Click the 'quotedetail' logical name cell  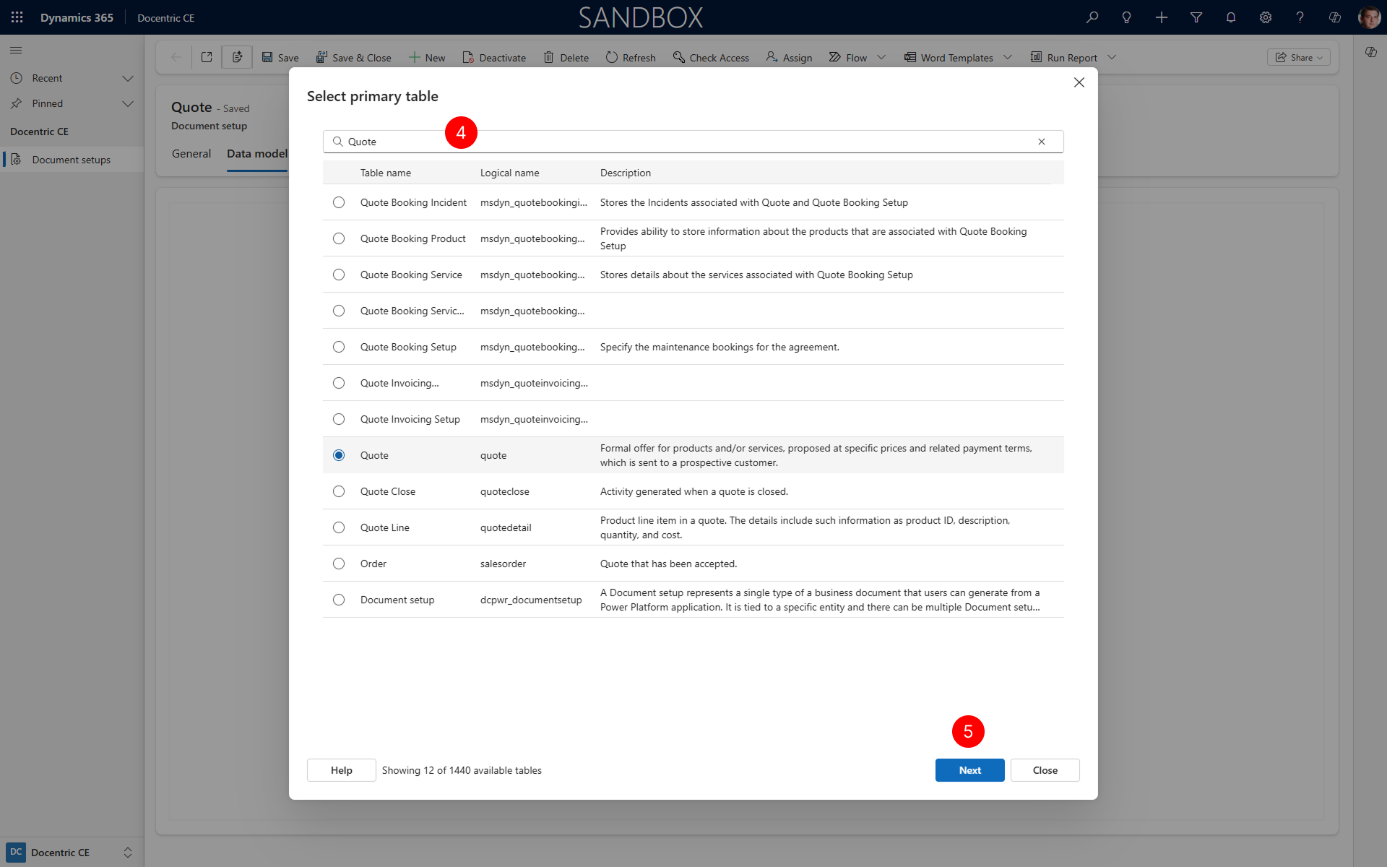pyautogui.click(x=506, y=527)
